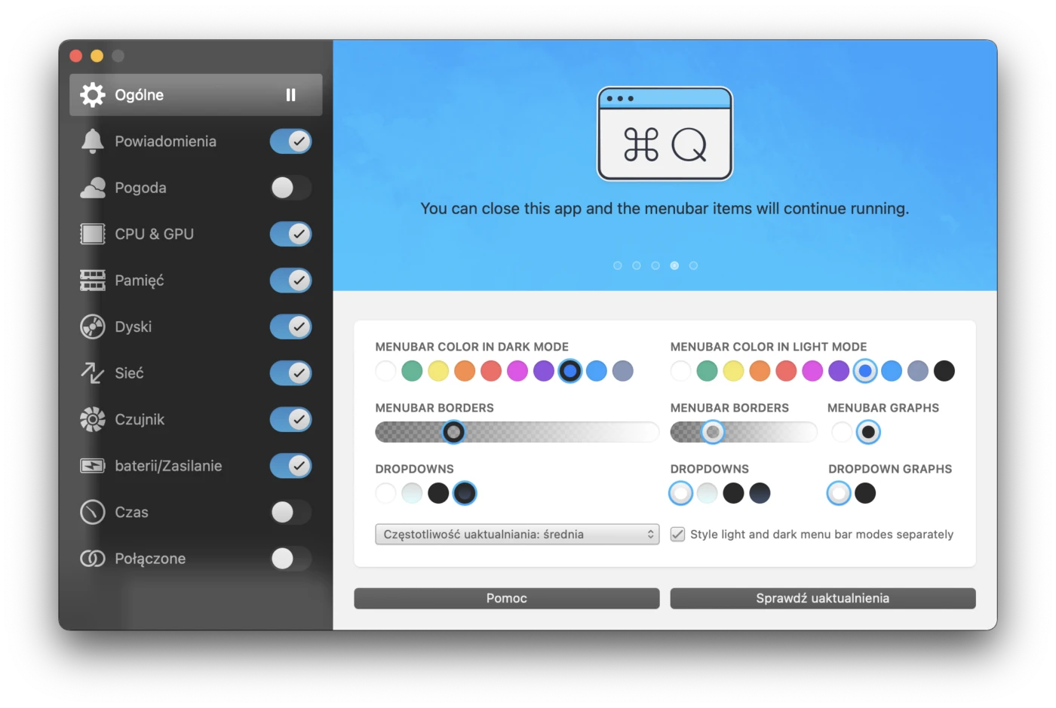Click the disk icon for Dyski

point(93,326)
